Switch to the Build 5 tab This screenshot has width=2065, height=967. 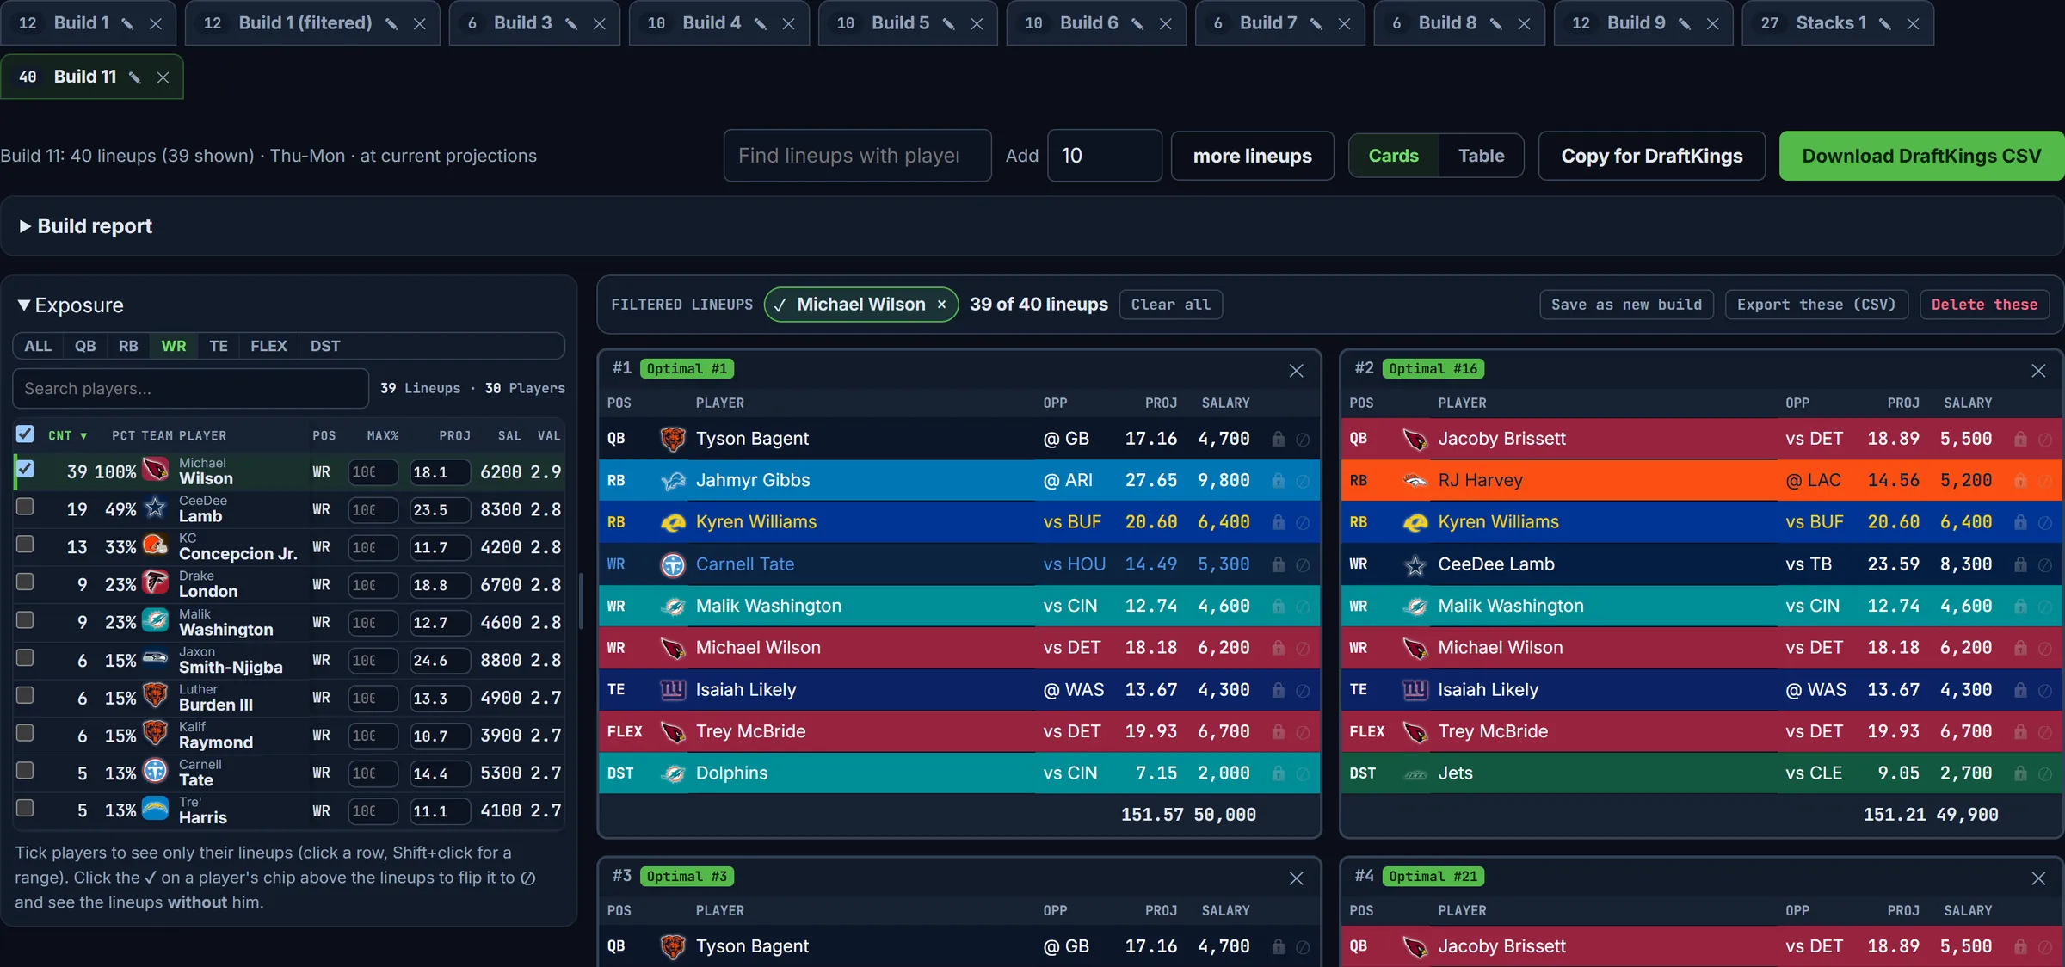click(x=899, y=23)
